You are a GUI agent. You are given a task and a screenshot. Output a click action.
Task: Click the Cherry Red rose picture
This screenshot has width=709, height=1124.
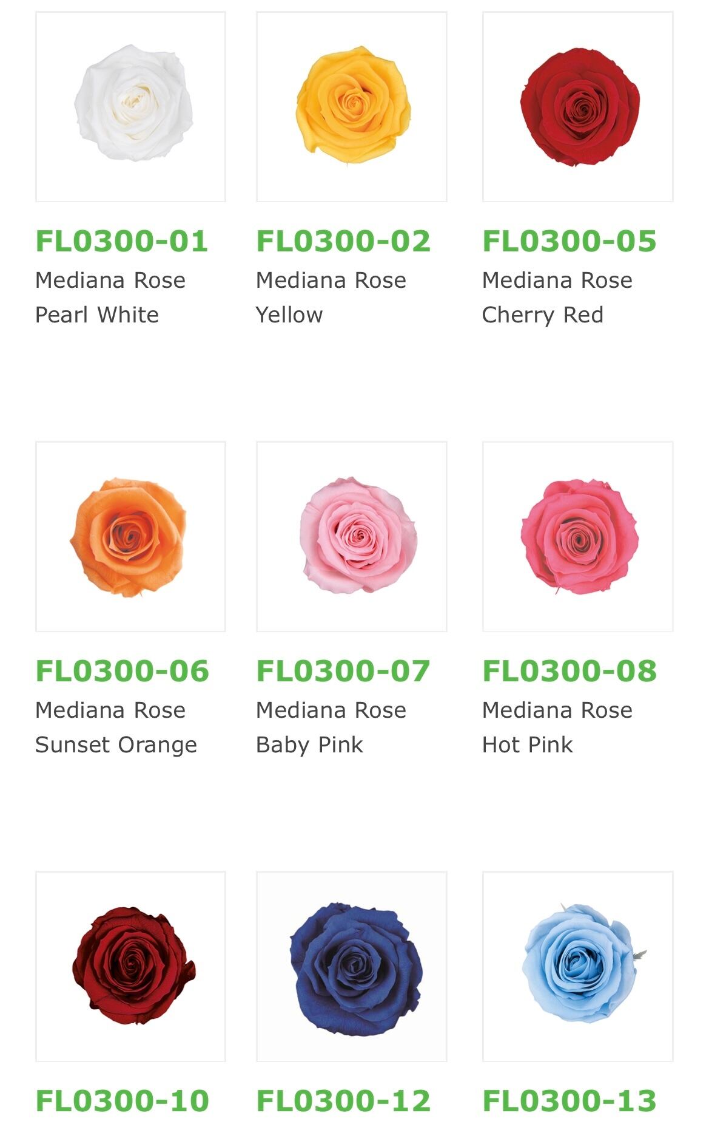577,106
